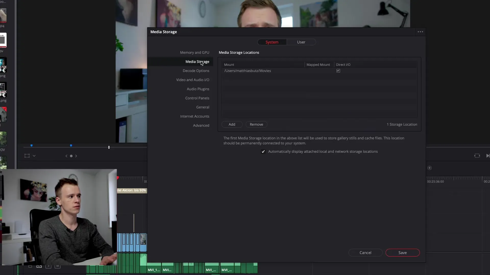Click Cancel to dismiss Media Storage dialog
This screenshot has width=490, height=275.
coord(365,253)
